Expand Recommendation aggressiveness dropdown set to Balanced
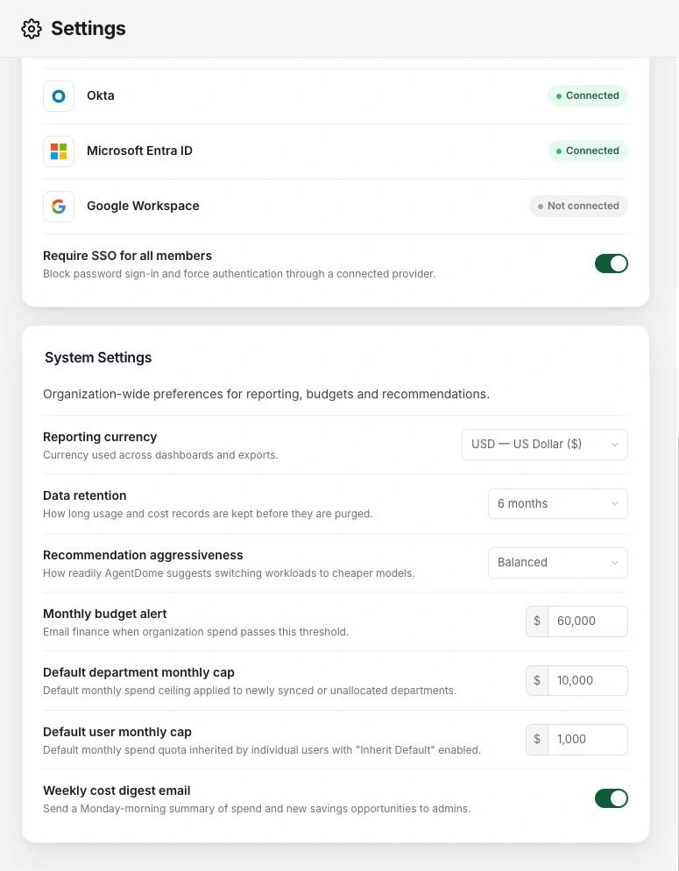679x871 pixels. click(558, 563)
